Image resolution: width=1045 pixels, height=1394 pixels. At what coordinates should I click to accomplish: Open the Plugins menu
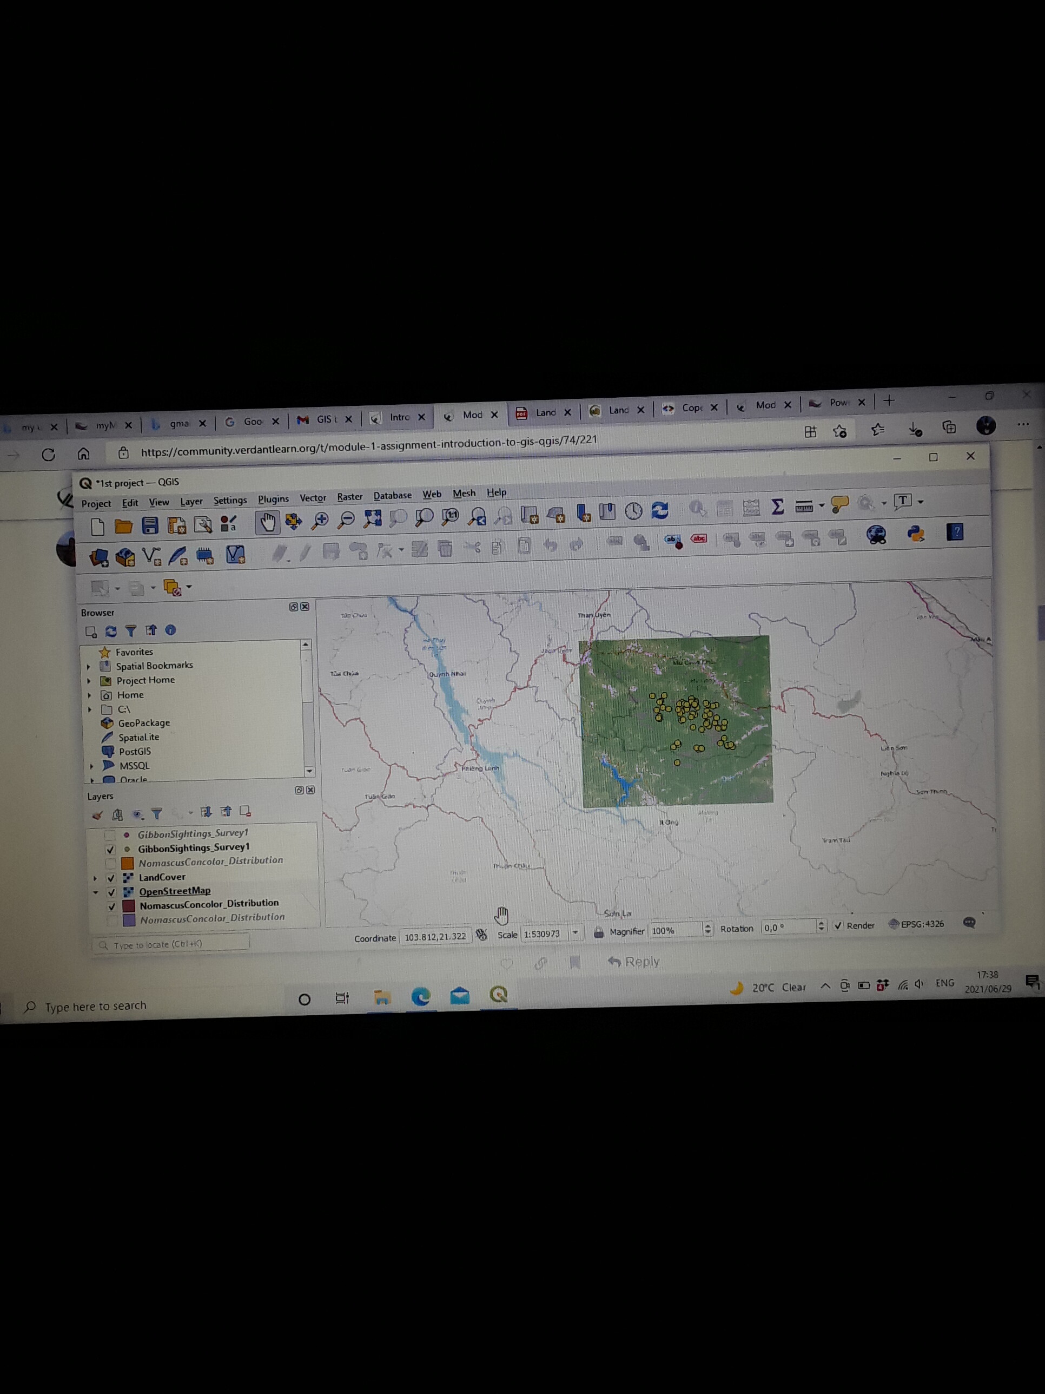click(x=273, y=499)
